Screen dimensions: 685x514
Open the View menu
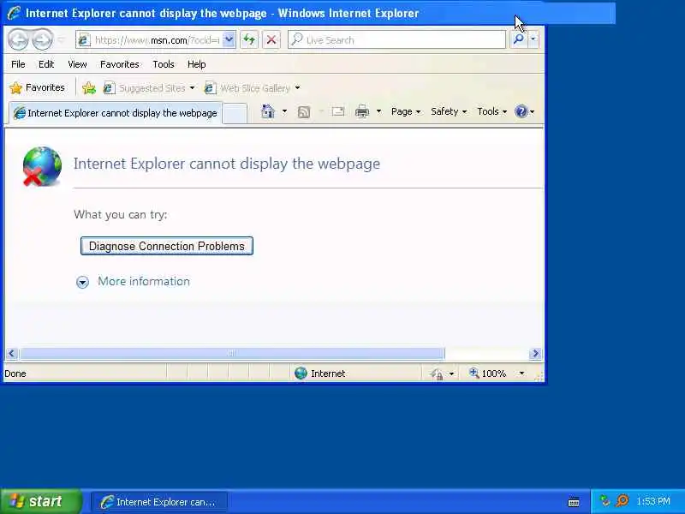pos(77,64)
